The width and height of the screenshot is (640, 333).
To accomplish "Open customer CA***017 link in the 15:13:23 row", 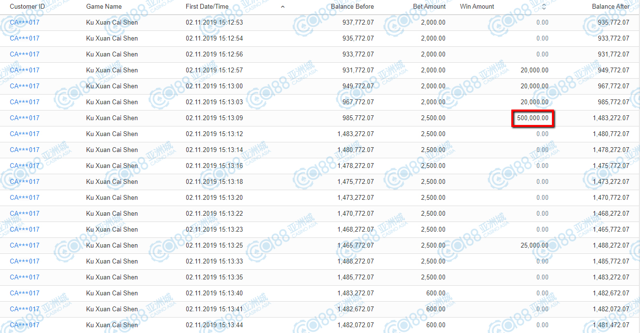I will click(25, 229).
